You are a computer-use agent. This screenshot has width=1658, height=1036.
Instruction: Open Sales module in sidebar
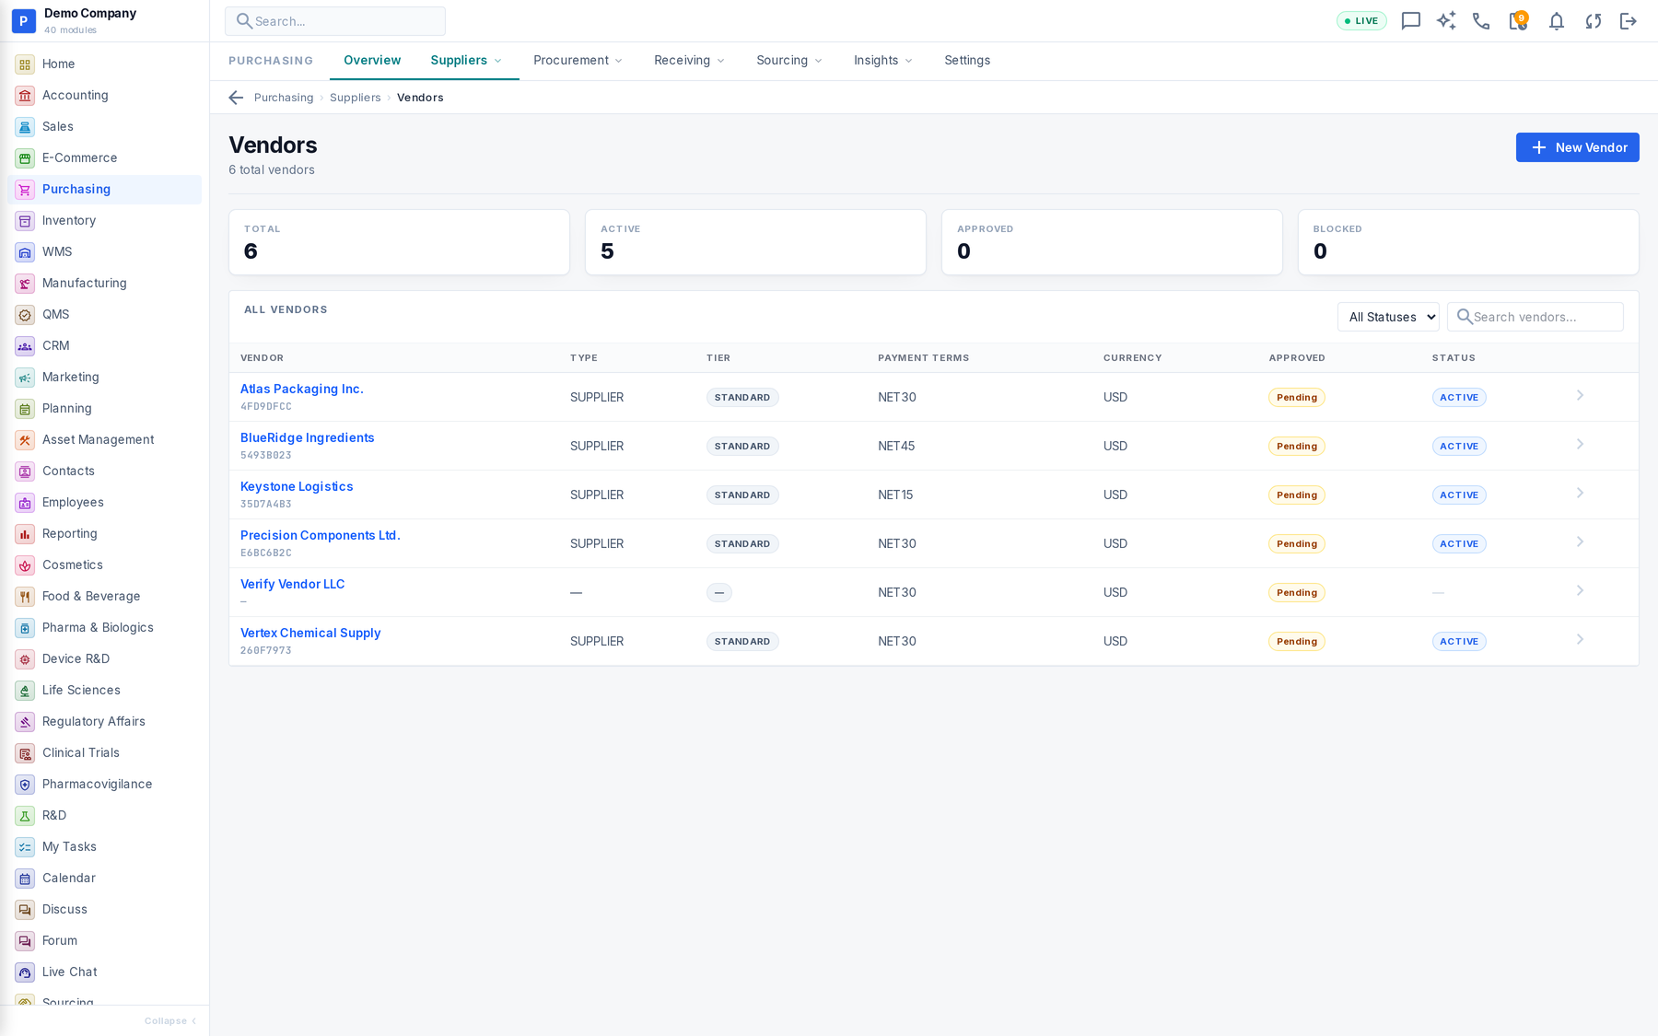[x=104, y=126]
